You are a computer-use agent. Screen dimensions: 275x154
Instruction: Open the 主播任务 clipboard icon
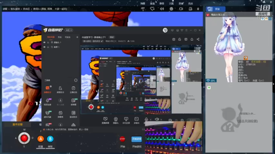pyautogui.click(x=73, y=89)
